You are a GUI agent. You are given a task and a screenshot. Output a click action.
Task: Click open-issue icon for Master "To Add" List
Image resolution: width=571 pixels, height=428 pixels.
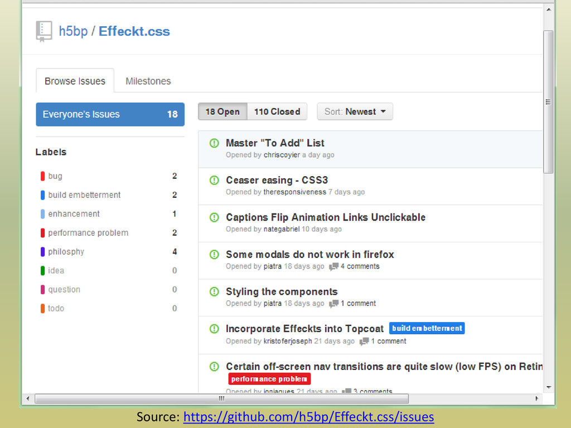[214, 143]
